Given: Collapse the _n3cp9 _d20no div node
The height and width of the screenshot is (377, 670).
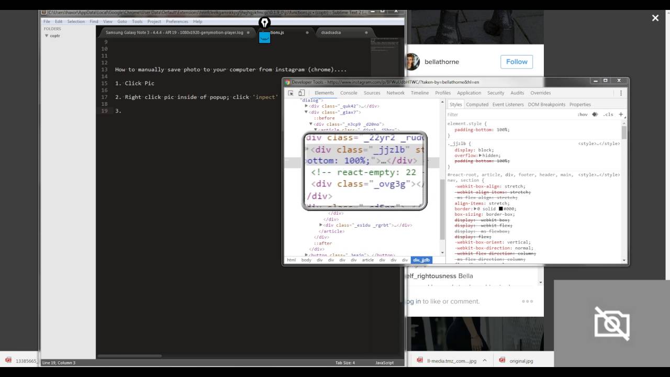Looking at the screenshot, I should [x=311, y=124].
